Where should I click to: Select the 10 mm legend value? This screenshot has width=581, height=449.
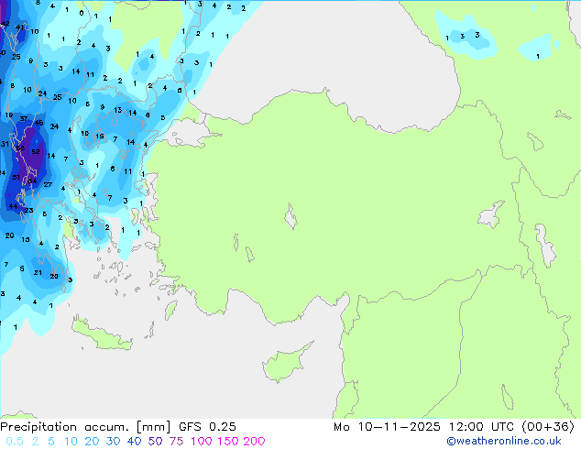pos(70,441)
